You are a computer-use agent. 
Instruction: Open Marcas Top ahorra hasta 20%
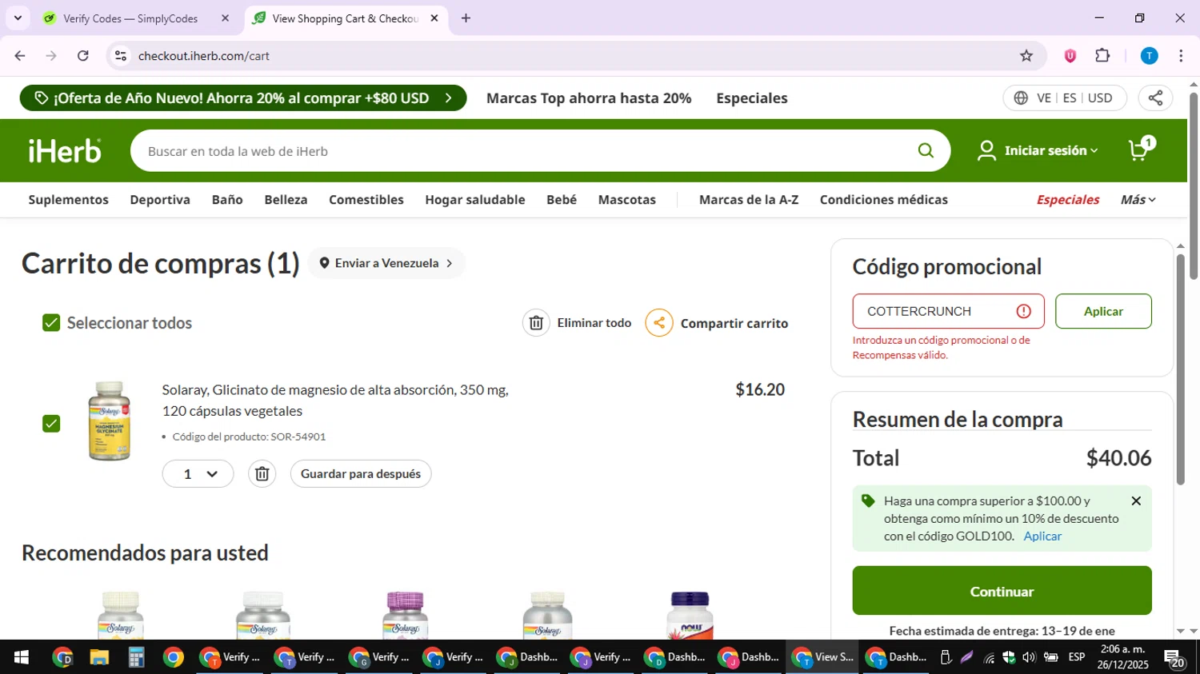(589, 98)
